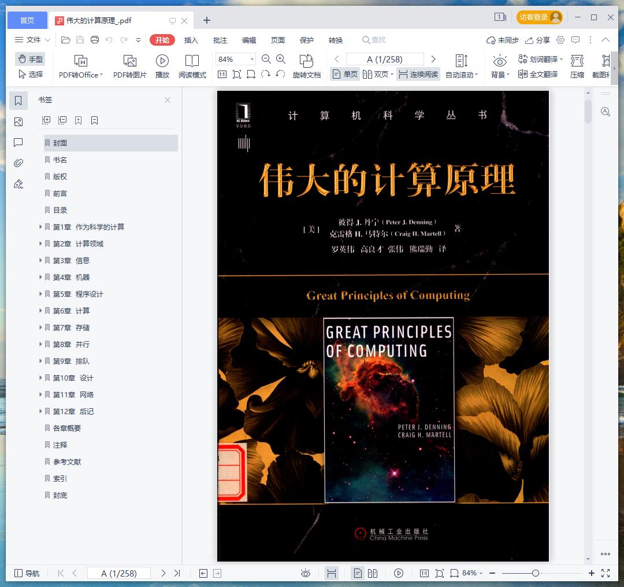Open the compress PDF tool
Image resolution: width=624 pixels, height=587 pixels.
577,66
